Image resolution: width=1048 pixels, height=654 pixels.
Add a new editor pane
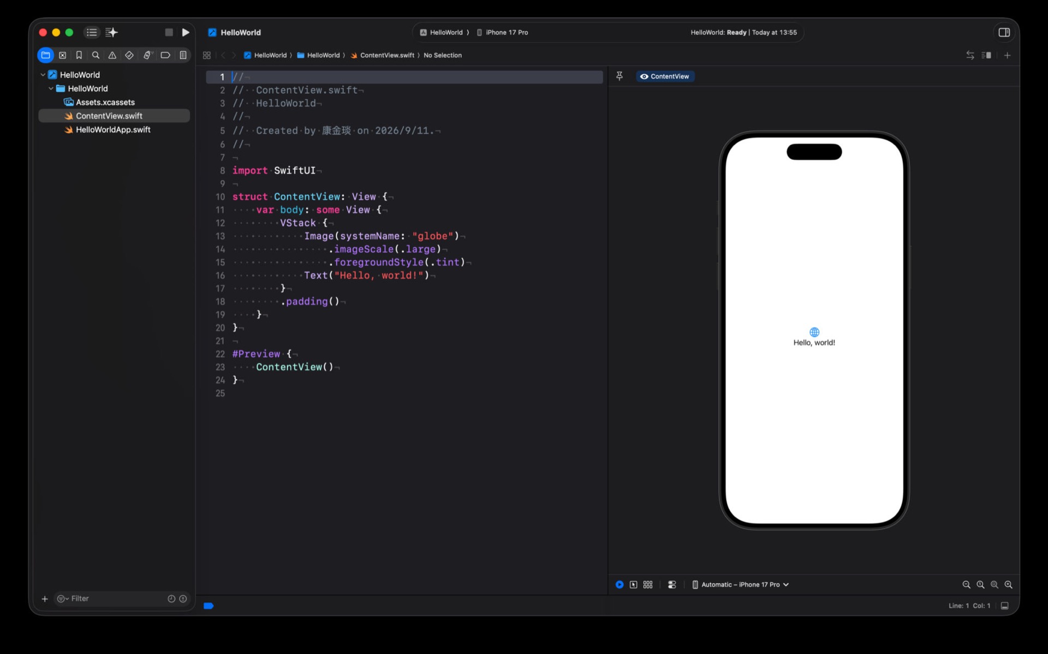[x=1007, y=55]
